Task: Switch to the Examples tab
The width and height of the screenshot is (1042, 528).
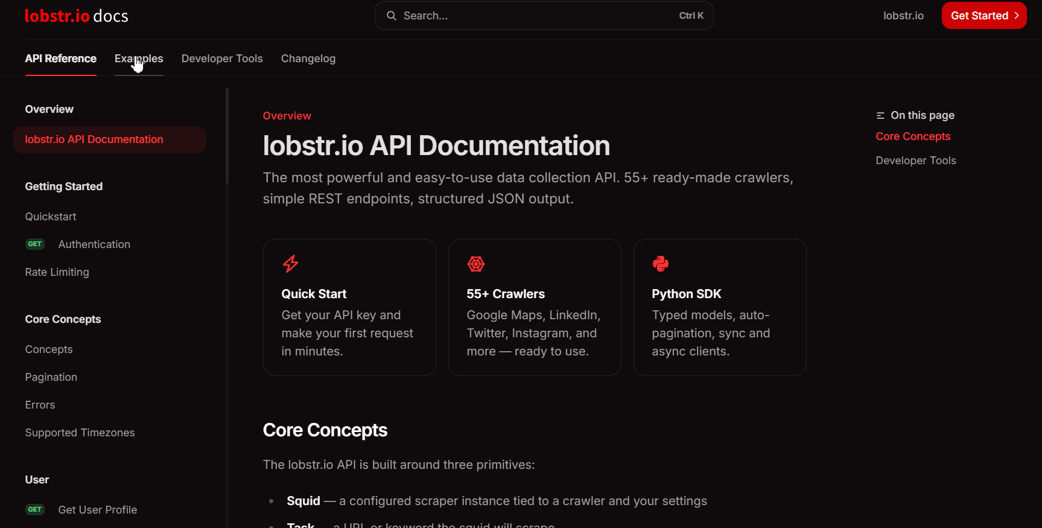Action: (x=139, y=59)
